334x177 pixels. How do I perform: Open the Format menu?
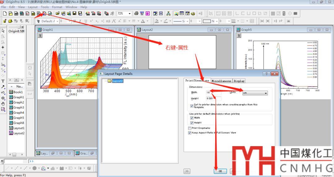(x=57, y=7)
